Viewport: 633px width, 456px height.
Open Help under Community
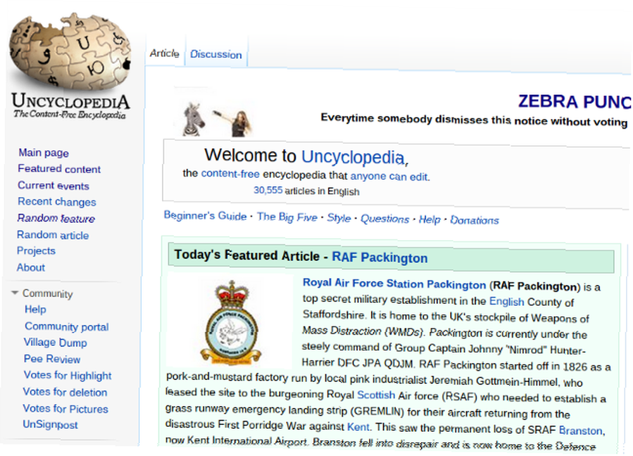[35, 310]
